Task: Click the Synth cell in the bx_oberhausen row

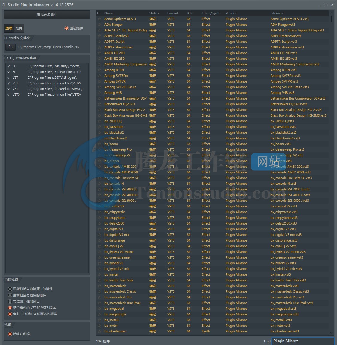Action: [x=206, y=331]
